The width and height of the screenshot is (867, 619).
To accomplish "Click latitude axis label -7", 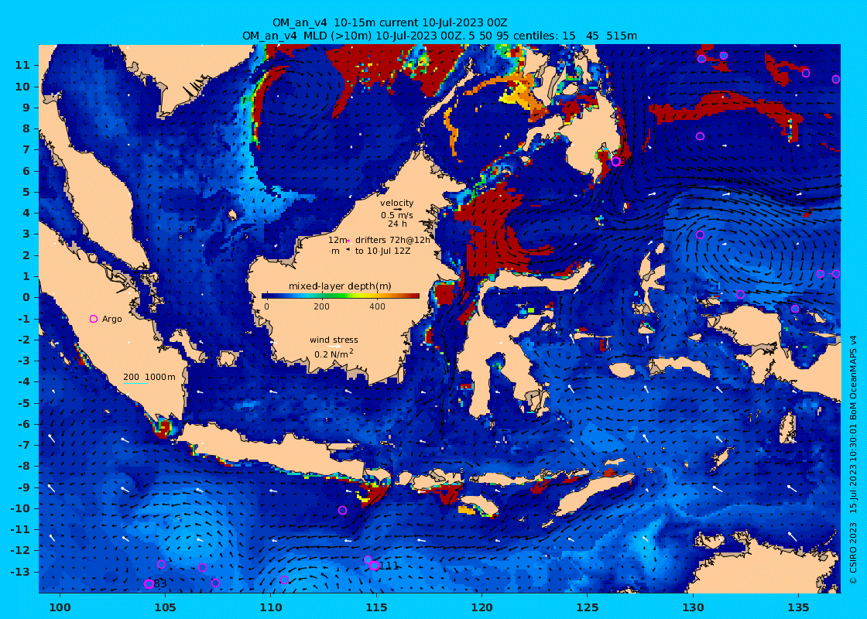I will pos(23,445).
